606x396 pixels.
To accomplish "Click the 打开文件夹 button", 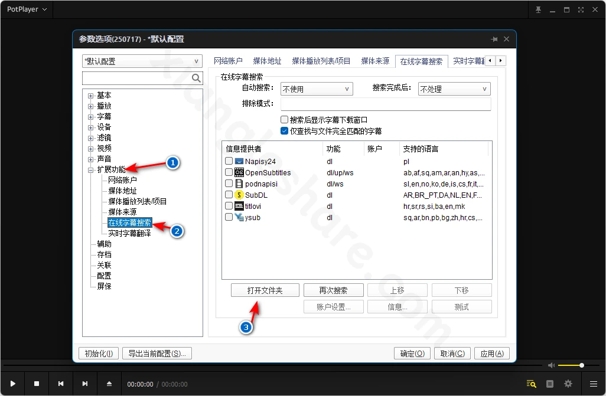I will pyautogui.click(x=265, y=290).
